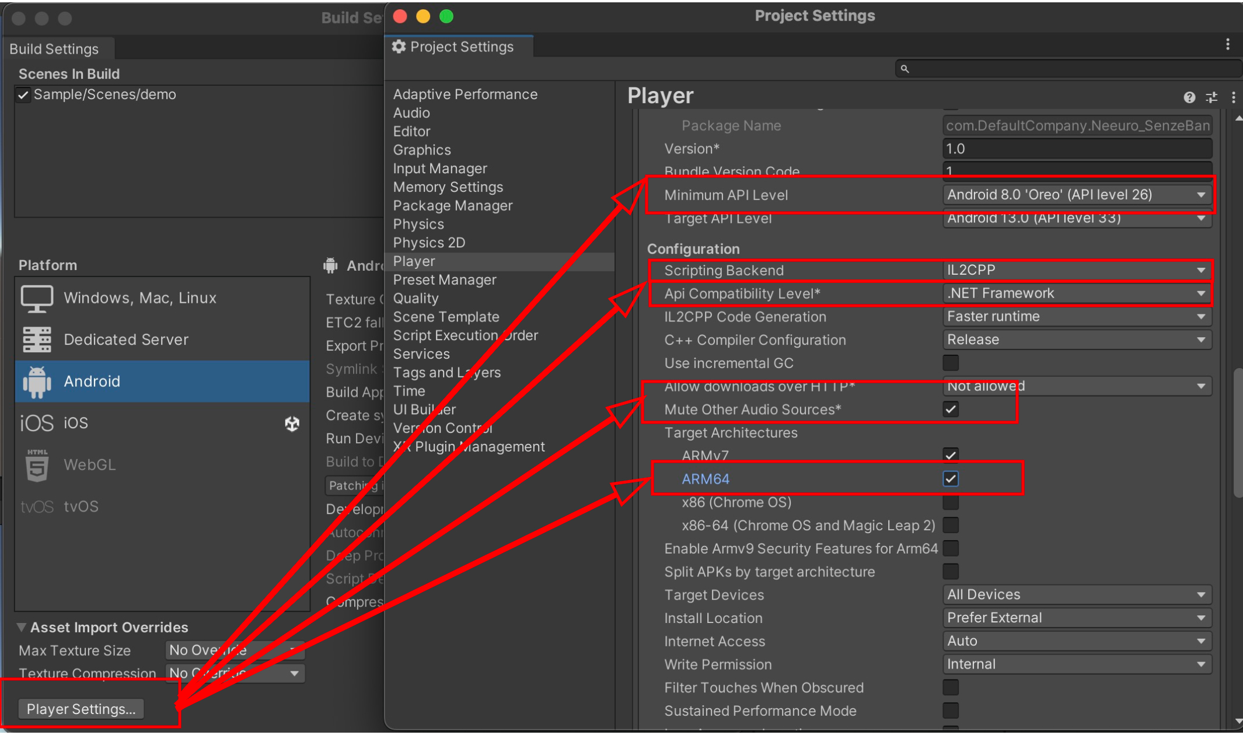This screenshot has width=1243, height=735.
Task: Select the Dedicated Server platform icon
Action: [x=37, y=339]
